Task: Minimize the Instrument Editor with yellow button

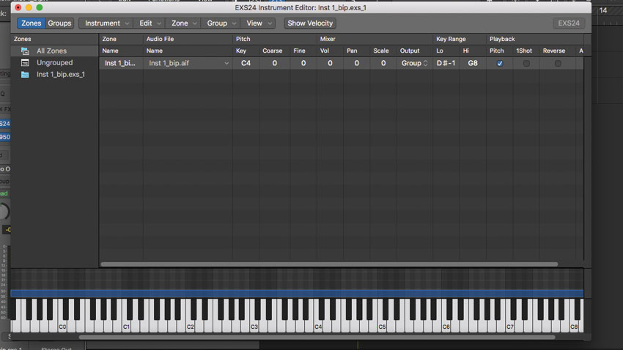Action: [x=29, y=7]
